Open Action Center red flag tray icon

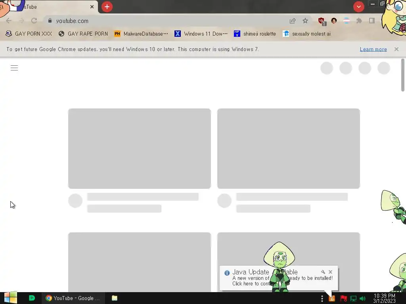click(x=343, y=298)
